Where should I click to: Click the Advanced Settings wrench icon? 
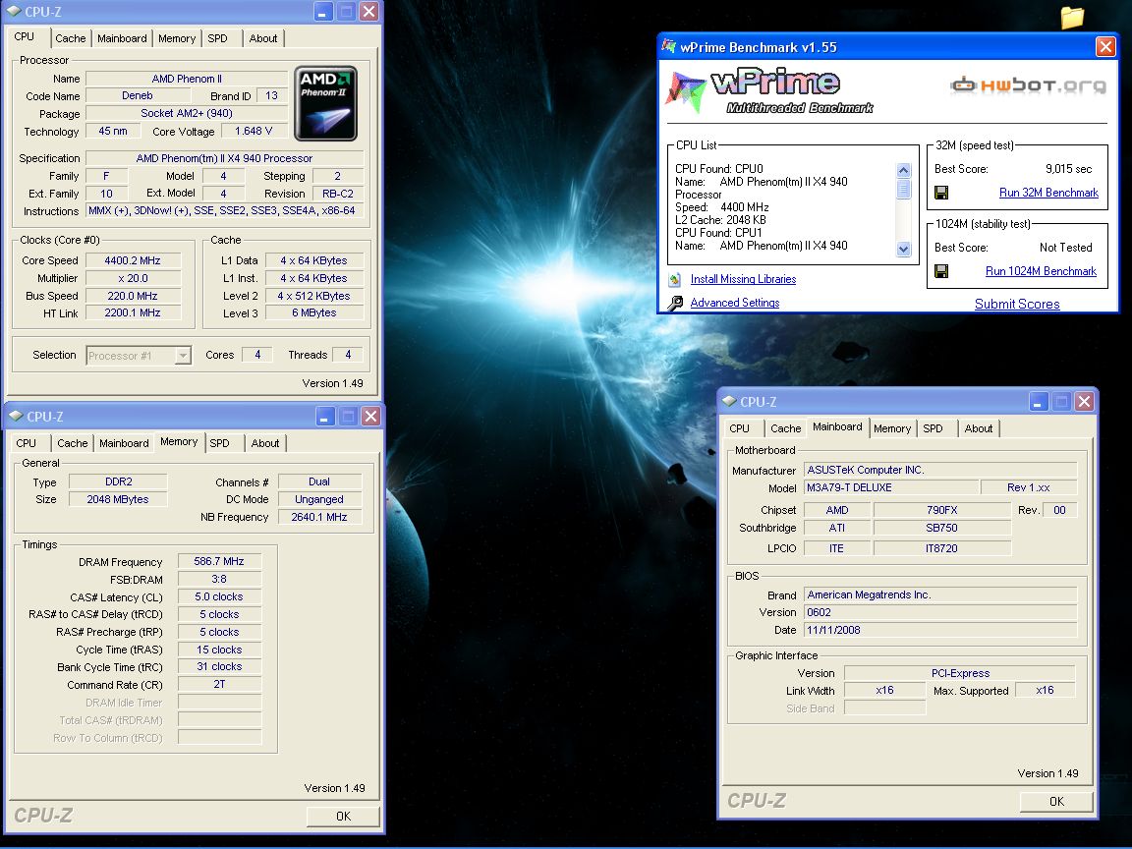point(675,304)
